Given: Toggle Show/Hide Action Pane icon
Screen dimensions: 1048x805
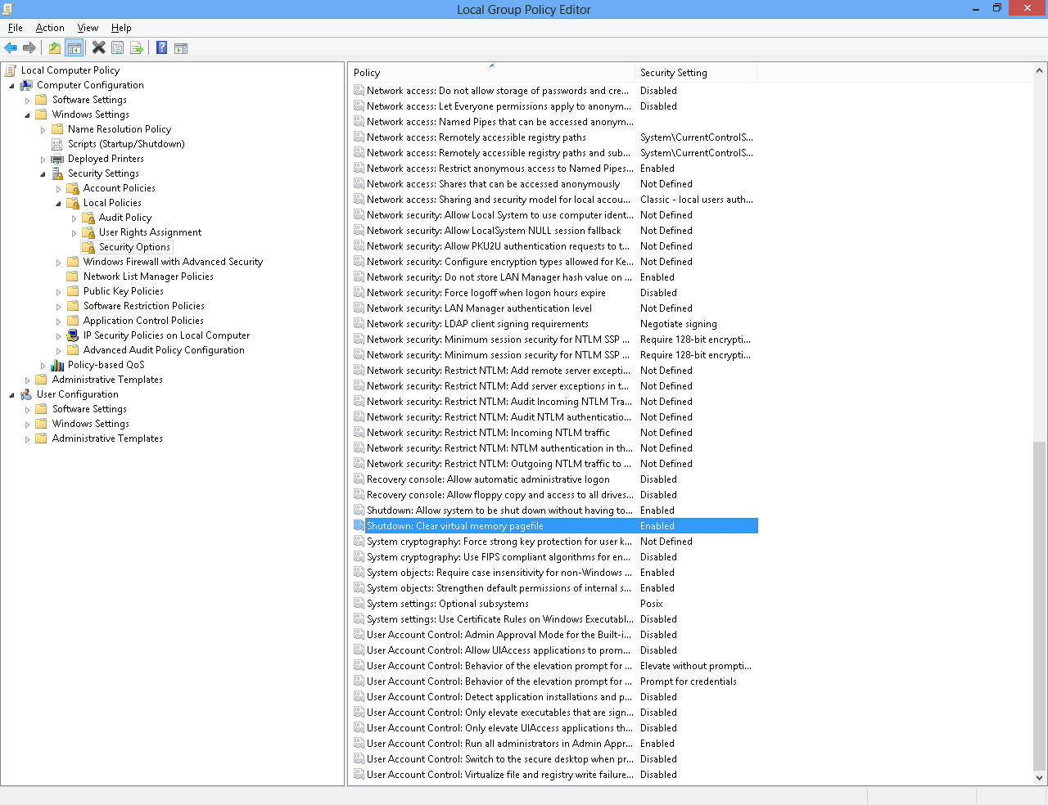Looking at the screenshot, I should (x=181, y=48).
